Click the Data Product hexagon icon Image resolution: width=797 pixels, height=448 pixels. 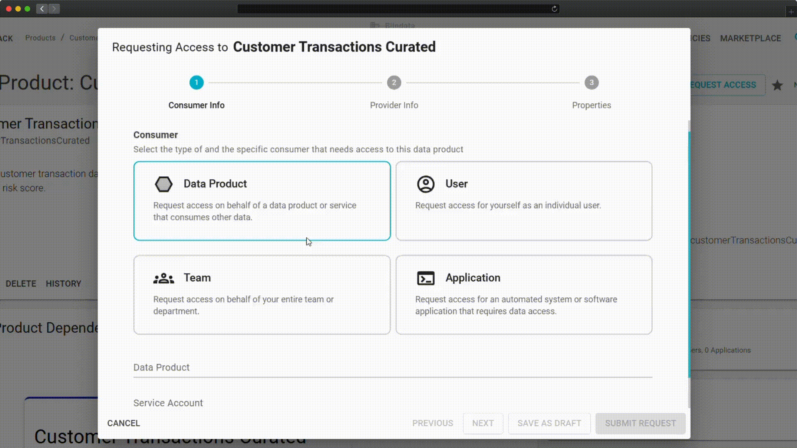(x=164, y=184)
